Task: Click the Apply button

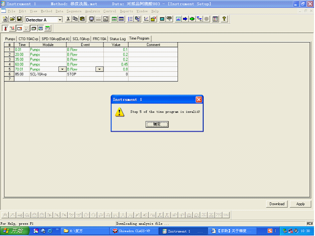Action: (301, 204)
